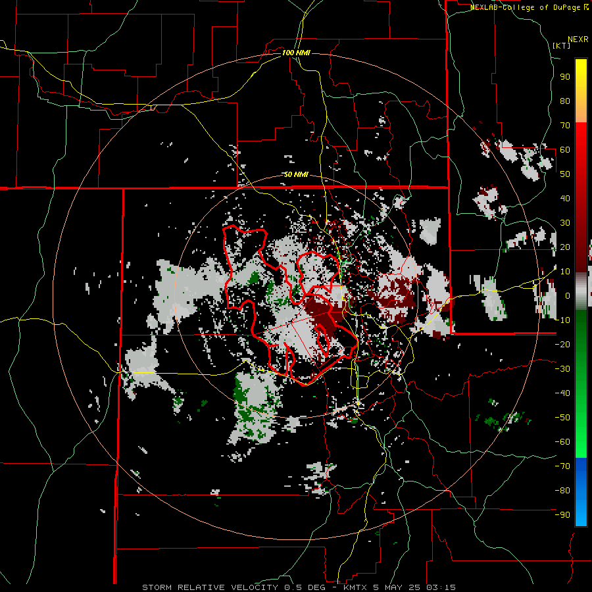This screenshot has width=592, height=592.
Task: Click the "[KT]" units label
Action: click(562, 45)
